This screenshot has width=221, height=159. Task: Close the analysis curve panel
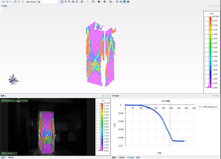coord(219,95)
